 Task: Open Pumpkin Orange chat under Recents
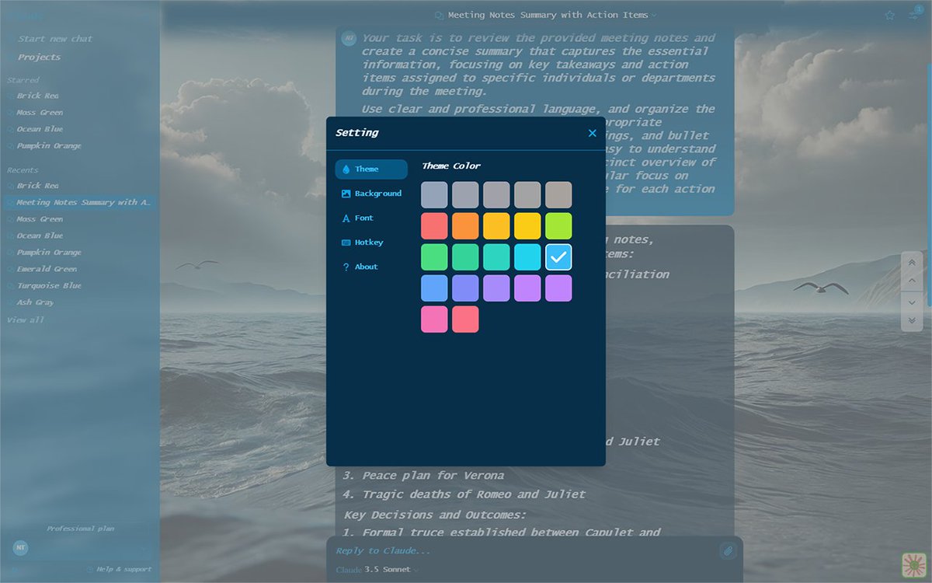click(49, 253)
